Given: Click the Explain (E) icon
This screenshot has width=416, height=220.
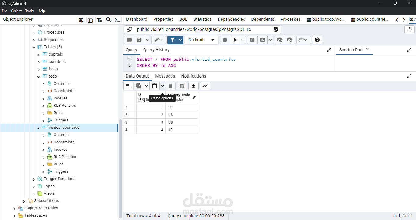Looking at the screenshot, I should 252,40.
